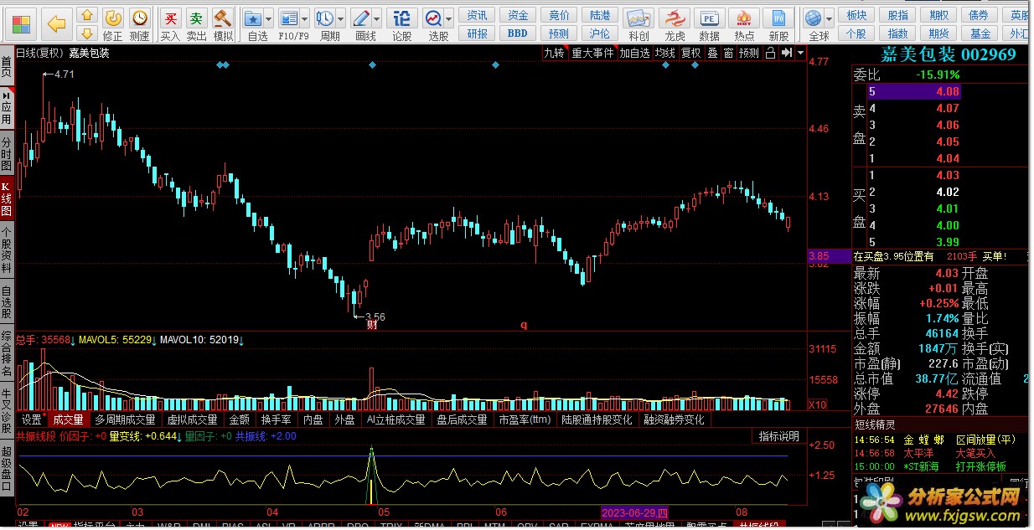Expand the 全球 globe dropdown arrow

coord(830,18)
